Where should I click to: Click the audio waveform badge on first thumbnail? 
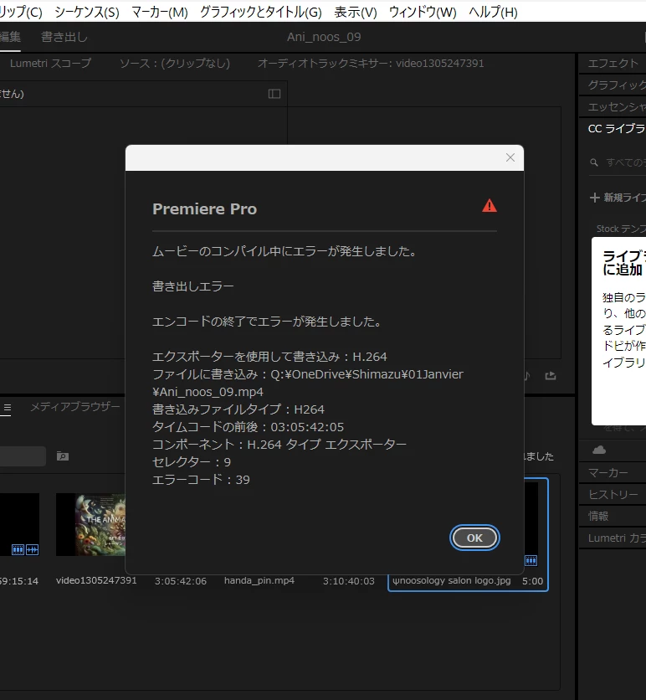click(32, 549)
